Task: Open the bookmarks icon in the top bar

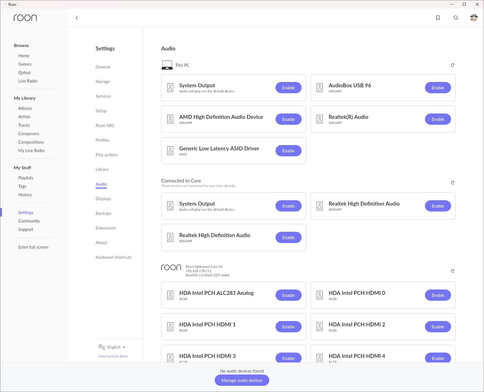Action: [x=438, y=18]
